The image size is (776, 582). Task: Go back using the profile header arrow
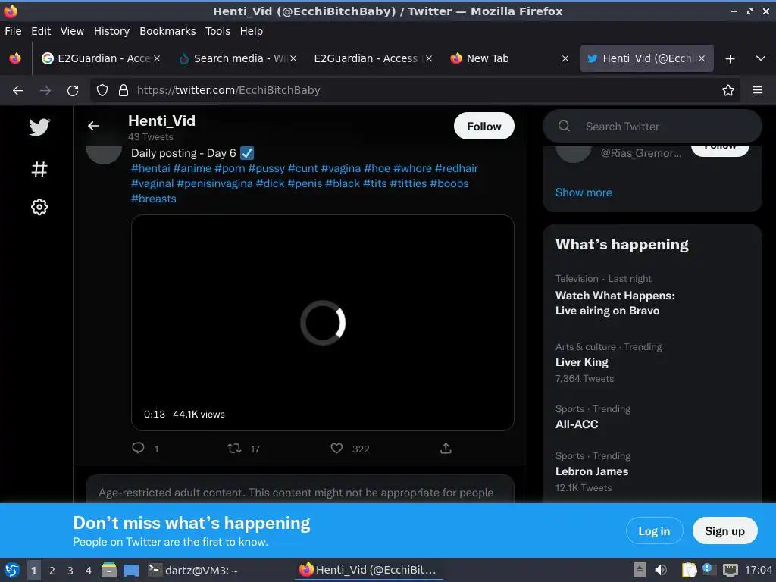click(93, 127)
